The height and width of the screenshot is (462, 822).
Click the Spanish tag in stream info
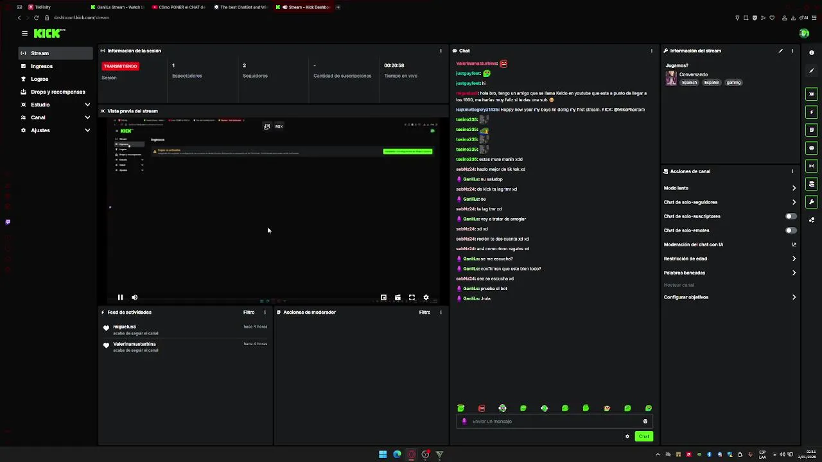pyautogui.click(x=689, y=82)
